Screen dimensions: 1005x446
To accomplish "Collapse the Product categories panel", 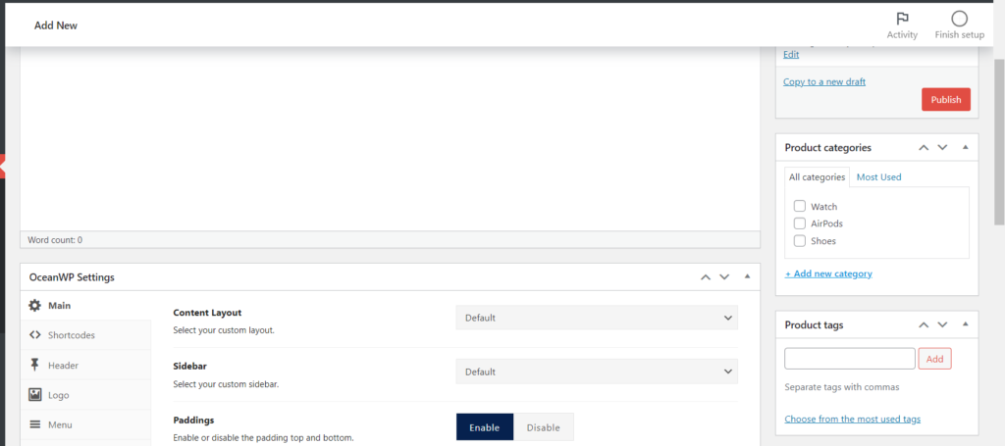I will pyautogui.click(x=965, y=147).
